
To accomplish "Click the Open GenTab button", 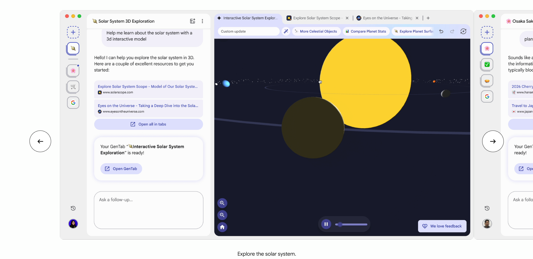I will [x=121, y=169].
